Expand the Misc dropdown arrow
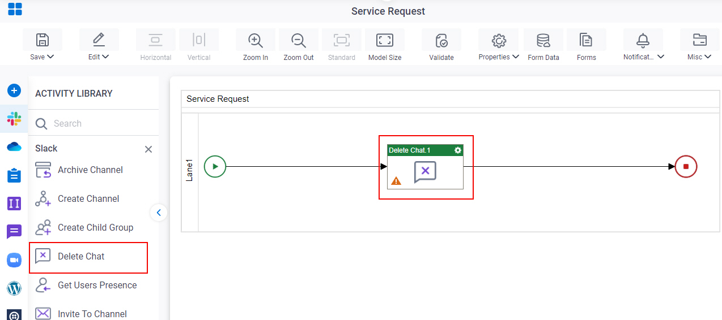Screen dimensions: 722x320 pos(708,57)
